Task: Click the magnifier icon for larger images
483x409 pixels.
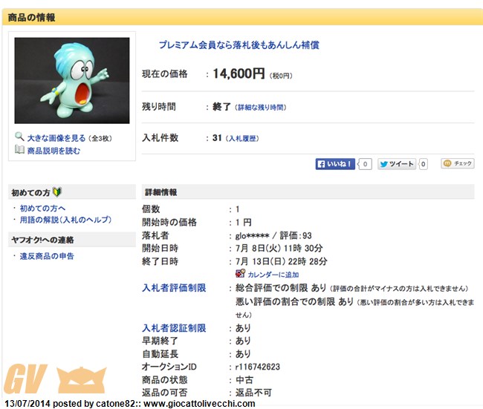Action: coord(19,137)
